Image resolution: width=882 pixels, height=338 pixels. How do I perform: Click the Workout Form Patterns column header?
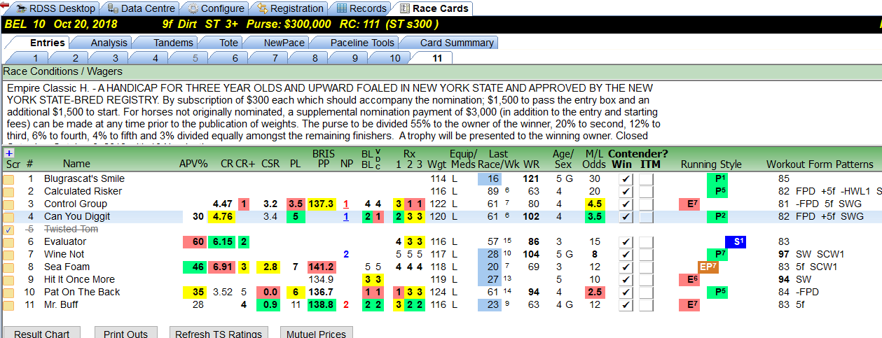pyautogui.click(x=820, y=164)
